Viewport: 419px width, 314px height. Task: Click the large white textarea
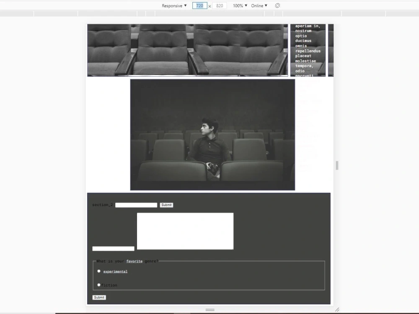pos(185,231)
